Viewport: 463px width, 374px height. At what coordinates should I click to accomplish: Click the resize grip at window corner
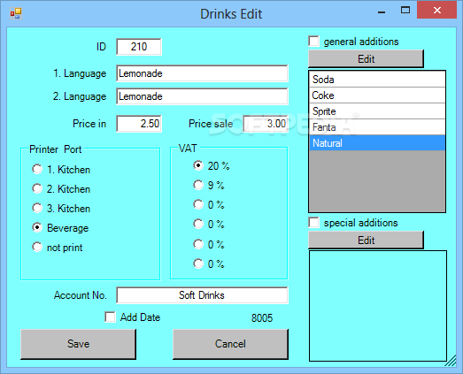click(x=451, y=361)
